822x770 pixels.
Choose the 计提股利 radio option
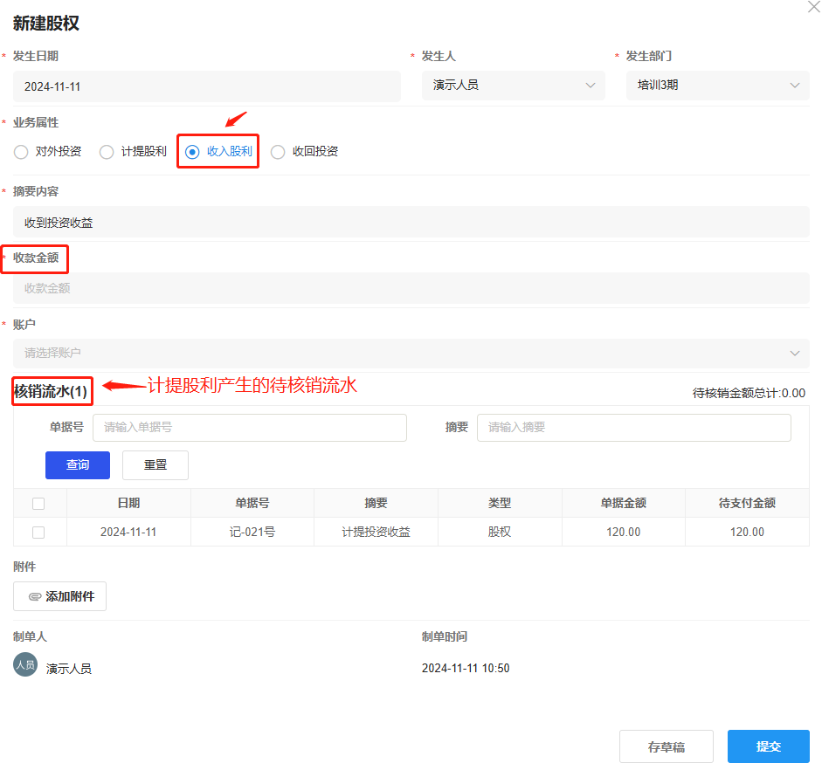click(x=107, y=152)
